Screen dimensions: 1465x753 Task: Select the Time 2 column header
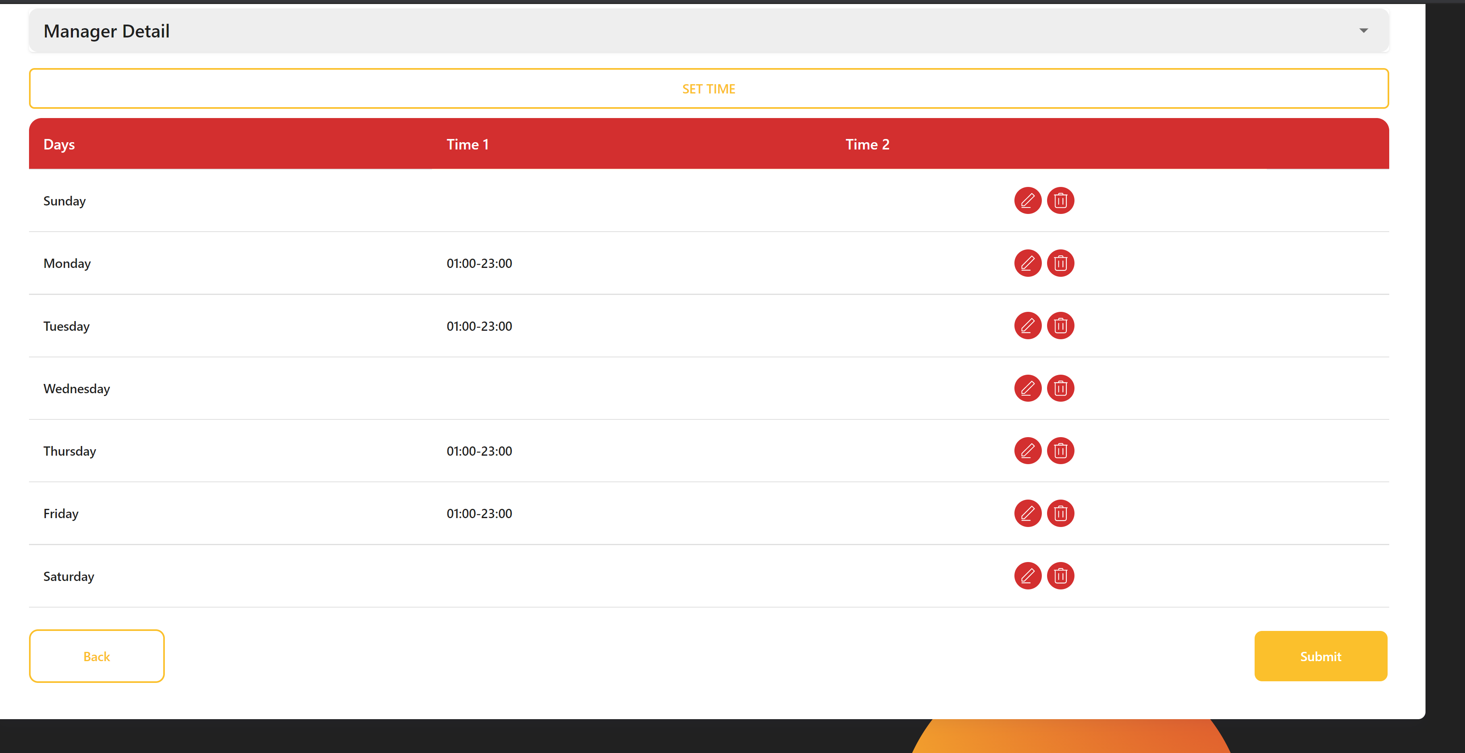867,145
